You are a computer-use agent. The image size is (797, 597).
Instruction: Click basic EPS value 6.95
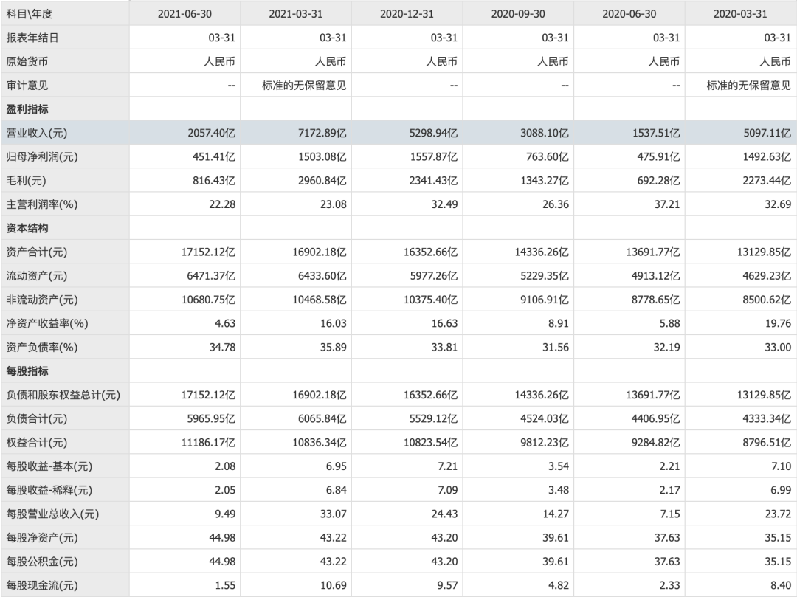[x=336, y=466]
